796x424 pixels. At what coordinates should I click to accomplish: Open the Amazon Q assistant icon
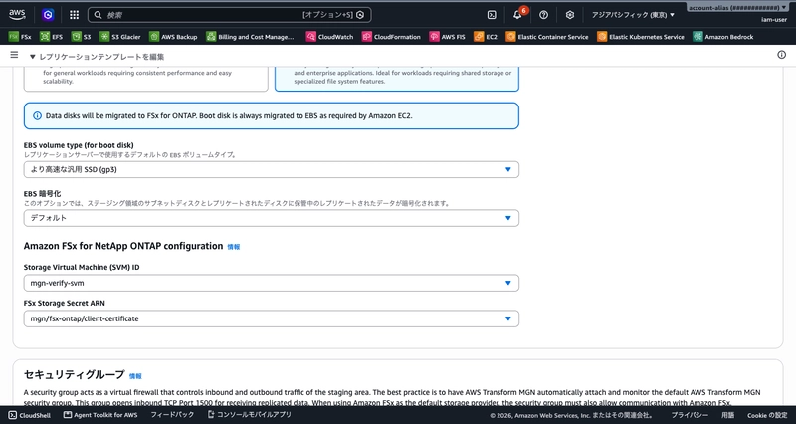point(48,15)
